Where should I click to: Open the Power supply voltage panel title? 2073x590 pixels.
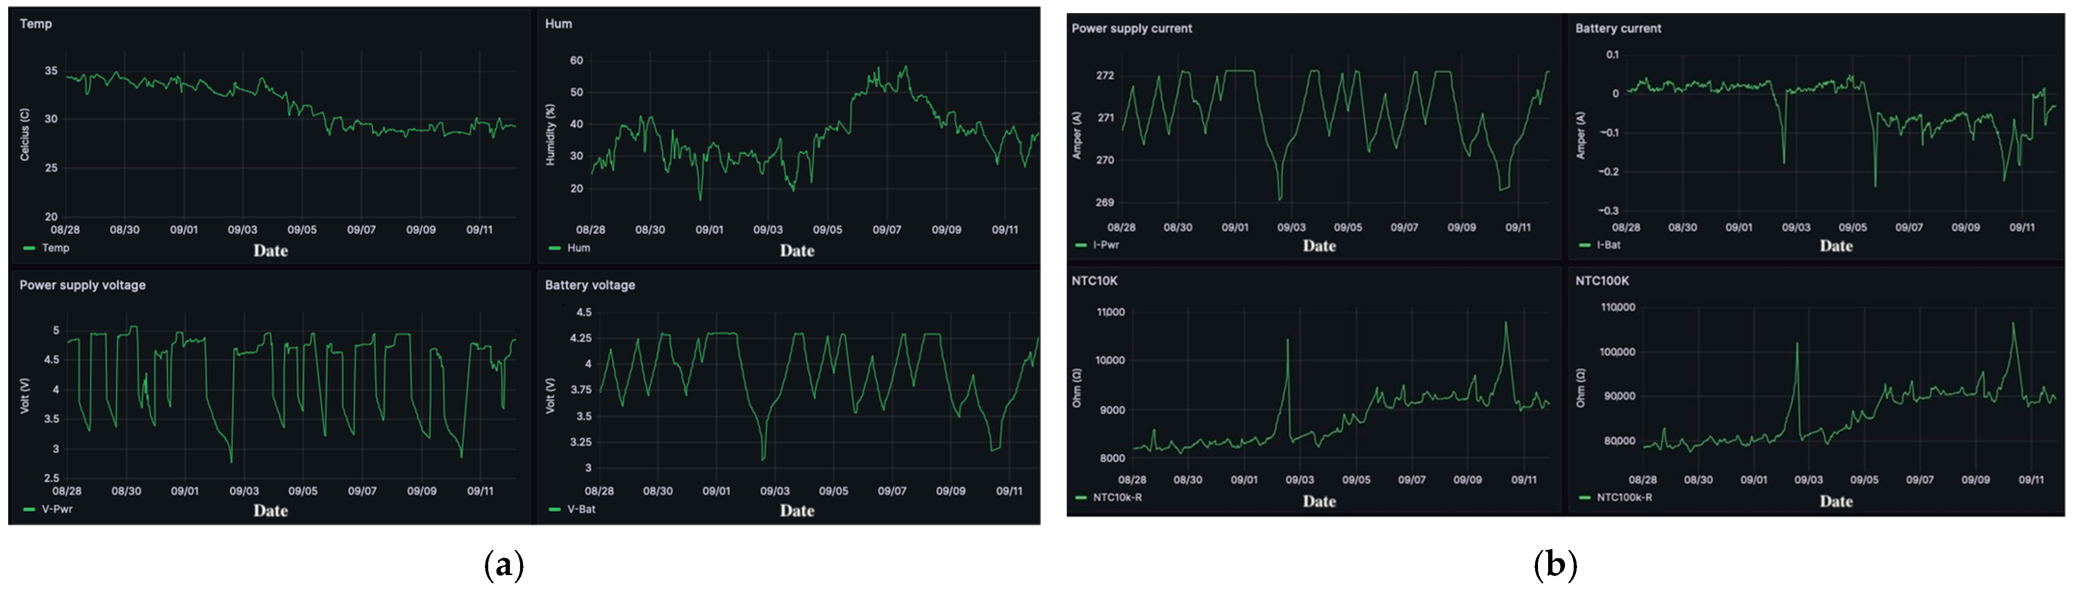coord(82,285)
